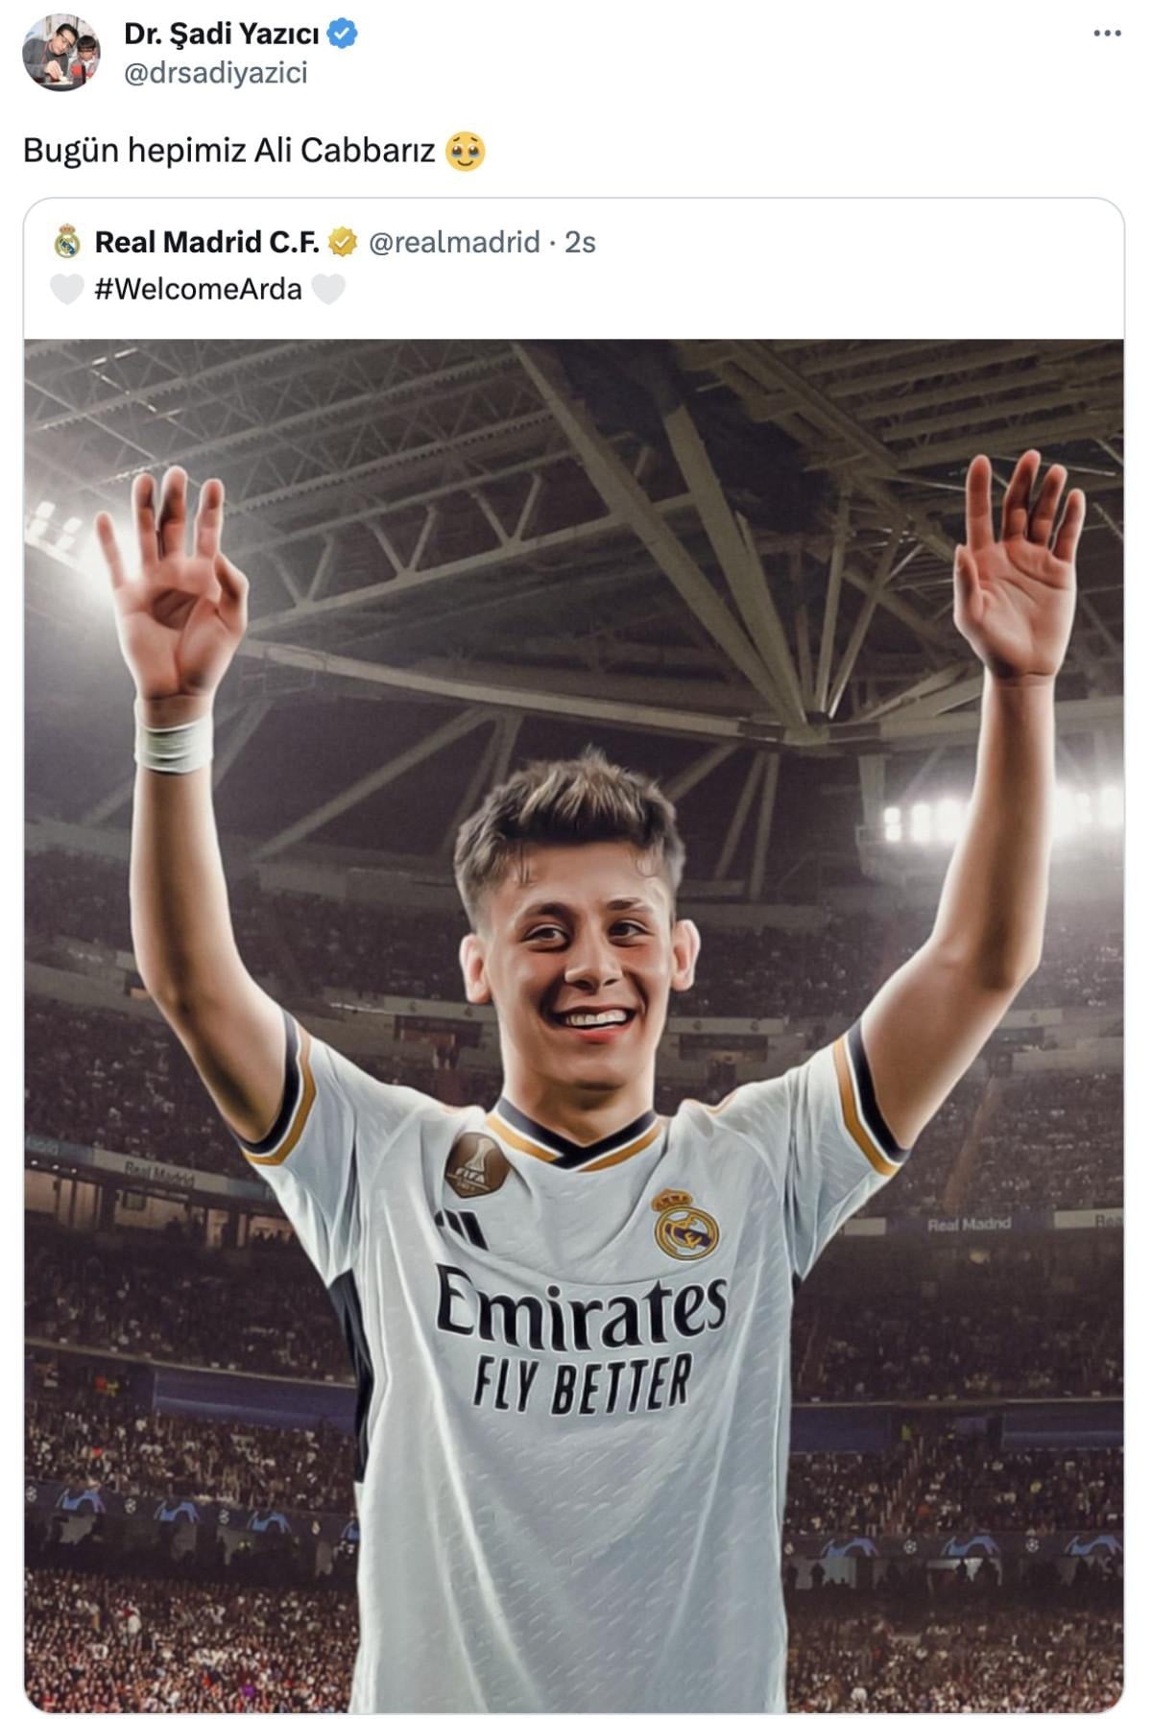Click the white heart before #WelcomeArda
This screenshot has height=1719, width=1152.
tap(67, 289)
